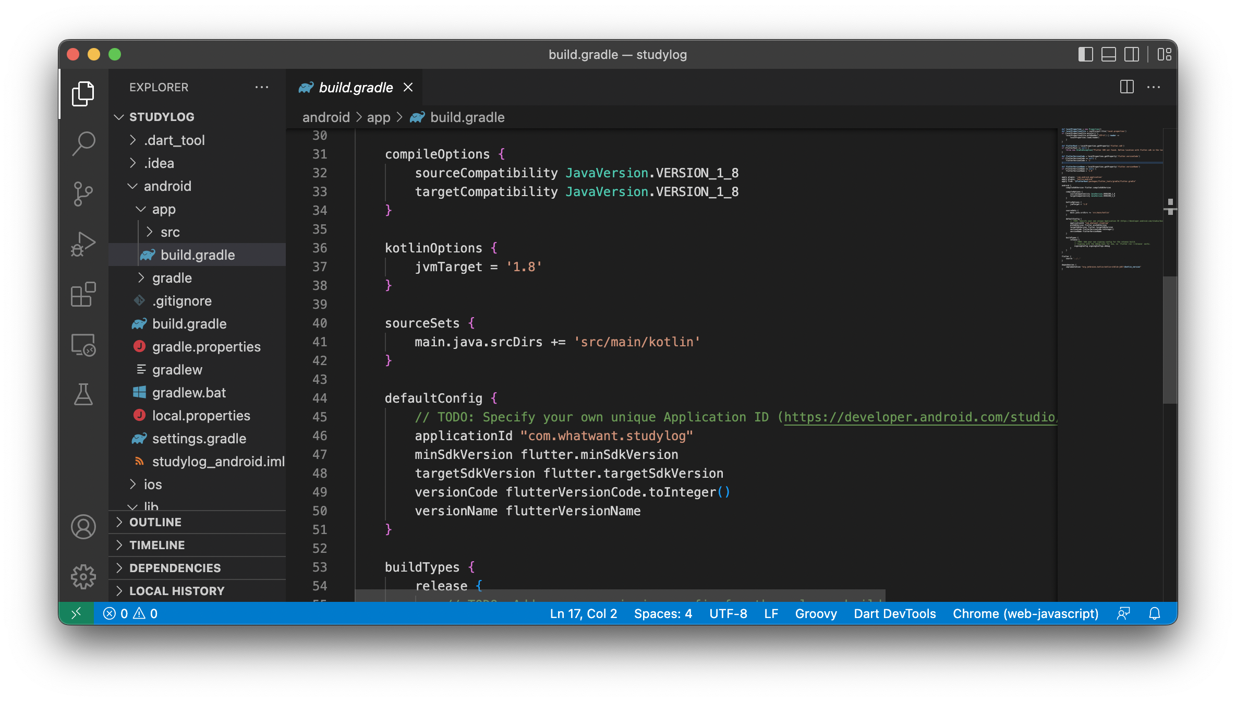Click the notifications bell in status bar
1236x702 pixels.
[x=1155, y=614]
